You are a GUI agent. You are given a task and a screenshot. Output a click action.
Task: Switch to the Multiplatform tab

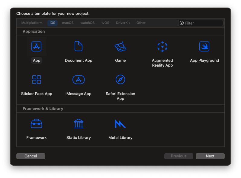pos(32,23)
